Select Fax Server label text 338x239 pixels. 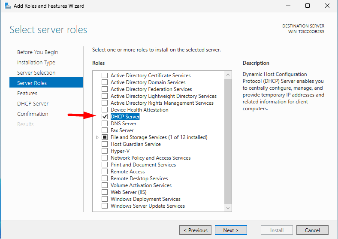pos(122,130)
